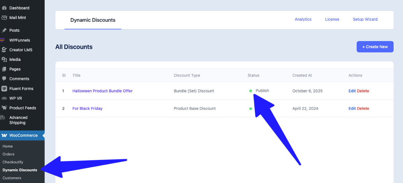Open Halloween Product Bundle Offer link
This screenshot has height=183, width=403.
102,91
